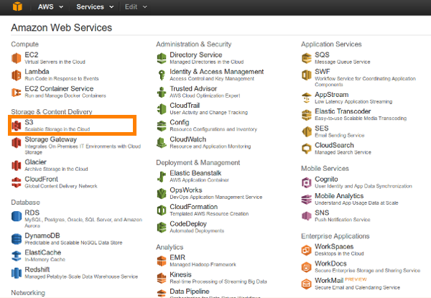
Task: Open Identity & Access Management link
Action: point(217,72)
